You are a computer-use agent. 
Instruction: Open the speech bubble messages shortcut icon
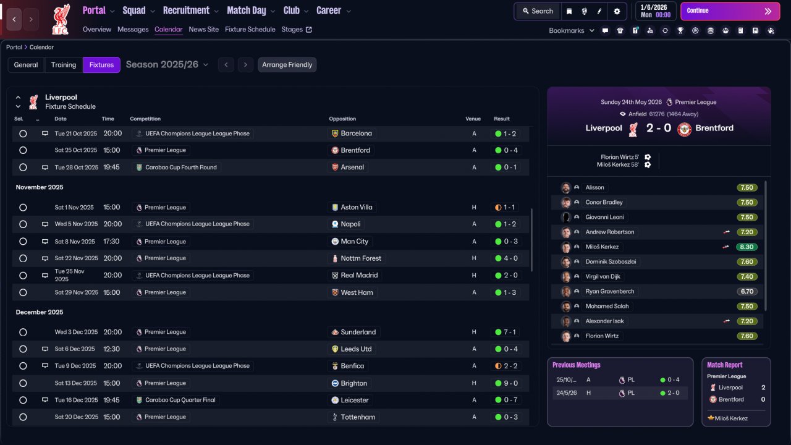pos(605,30)
